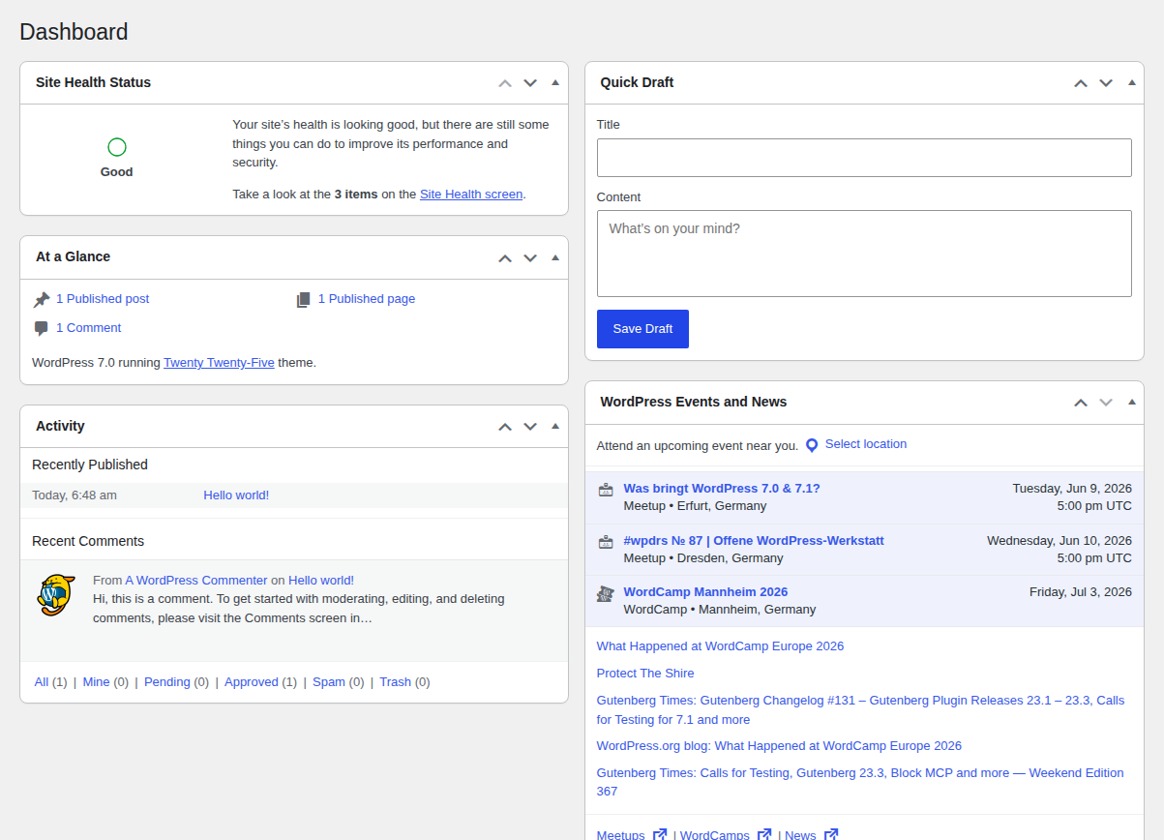Filter comments by Trash
The height and width of the screenshot is (840, 1164).
click(396, 682)
